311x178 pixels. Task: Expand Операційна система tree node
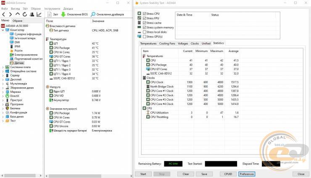[x=3, y=71]
